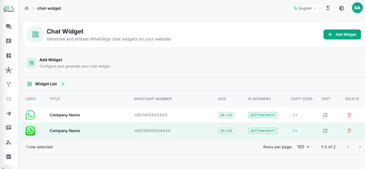Click the number +601141XXXXXXX
This screenshot has width=365, height=169.
(151, 115)
